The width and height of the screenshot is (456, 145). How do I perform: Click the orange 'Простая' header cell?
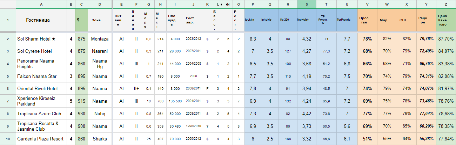367,20
